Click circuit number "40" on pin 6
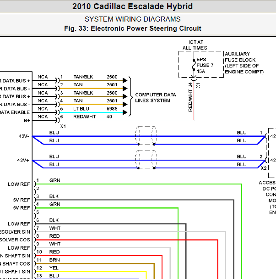 (109, 117)
